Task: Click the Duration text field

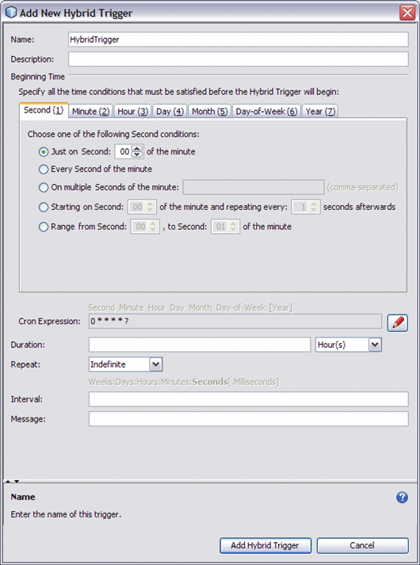Action: (200, 345)
